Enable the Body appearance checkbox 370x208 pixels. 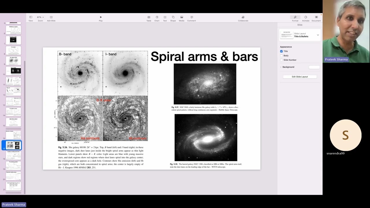tap(281, 55)
